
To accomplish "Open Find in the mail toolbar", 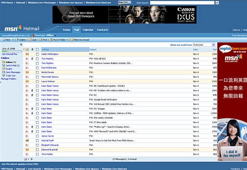I will point(41,40).
